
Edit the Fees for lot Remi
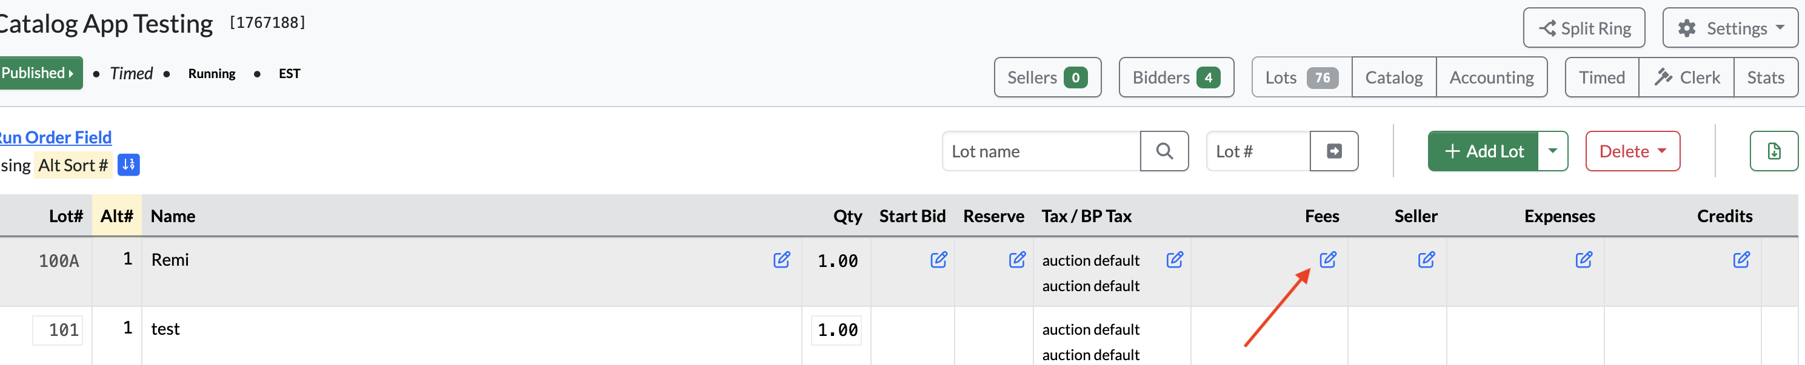tap(1327, 260)
